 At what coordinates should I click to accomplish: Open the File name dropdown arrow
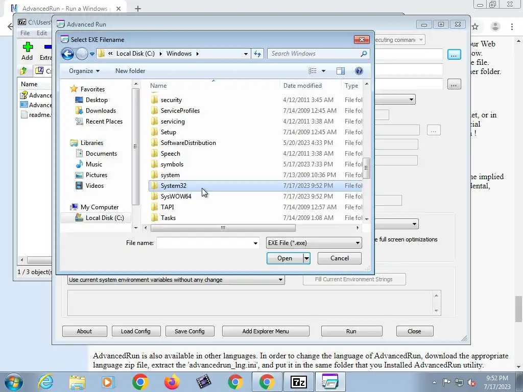pos(255,243)
